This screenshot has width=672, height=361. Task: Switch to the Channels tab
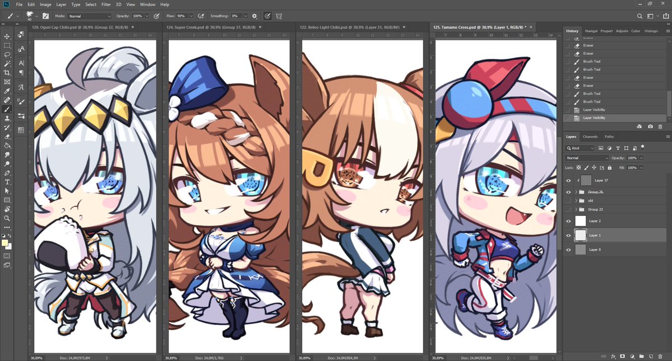(x=590, y=137)
